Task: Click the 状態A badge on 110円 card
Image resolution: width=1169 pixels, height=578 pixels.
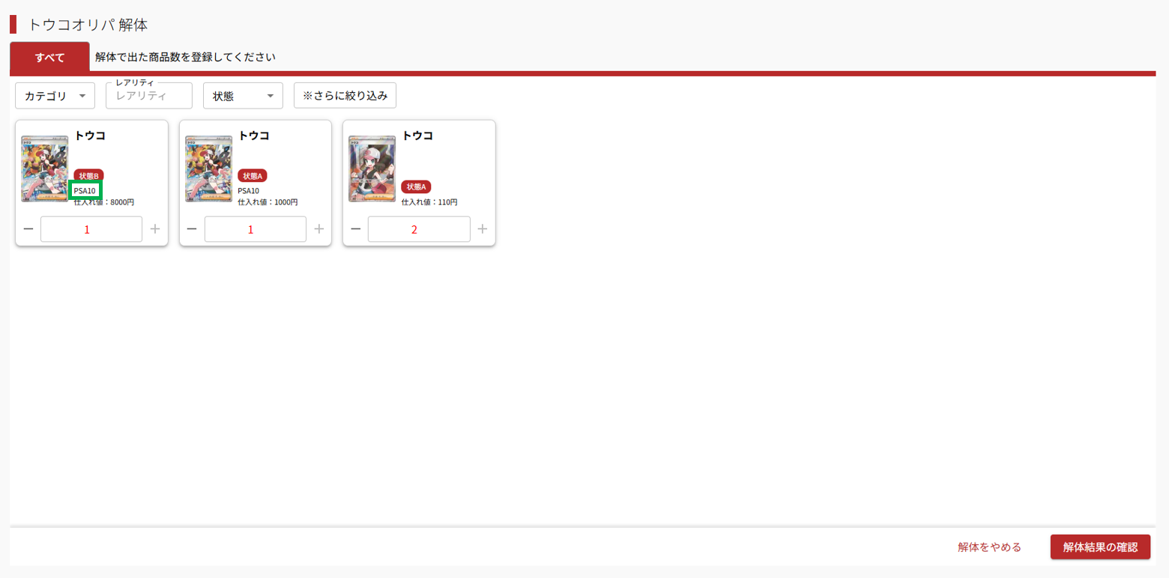Action: pyautogui.click(x=416, y=187)
